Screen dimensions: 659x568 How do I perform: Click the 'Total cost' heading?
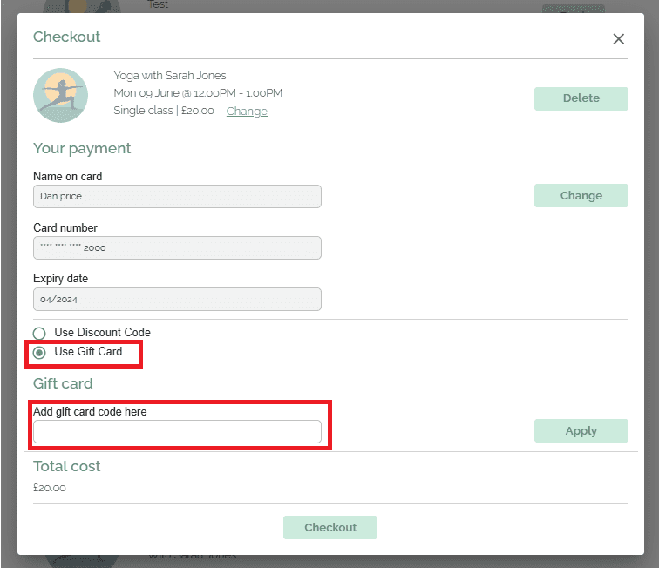pyautogui.click(x=67, y=466)
